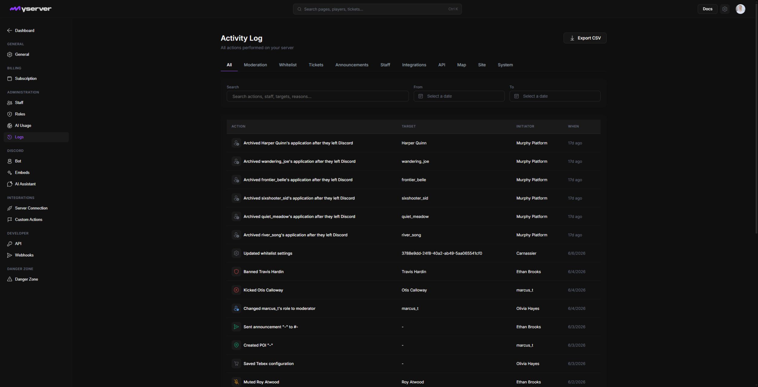Click the mute icon for Roy Atwood
The width and height of the screenshot is (758, 387).
[x=236, y=382]
